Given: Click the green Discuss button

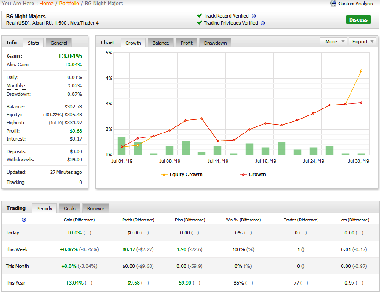Looking at the screenshot, I should (x=358, y=20).
